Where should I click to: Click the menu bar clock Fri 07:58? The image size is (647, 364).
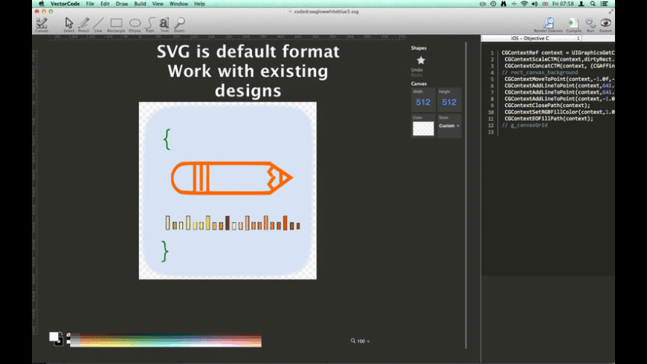click(563, 4)
